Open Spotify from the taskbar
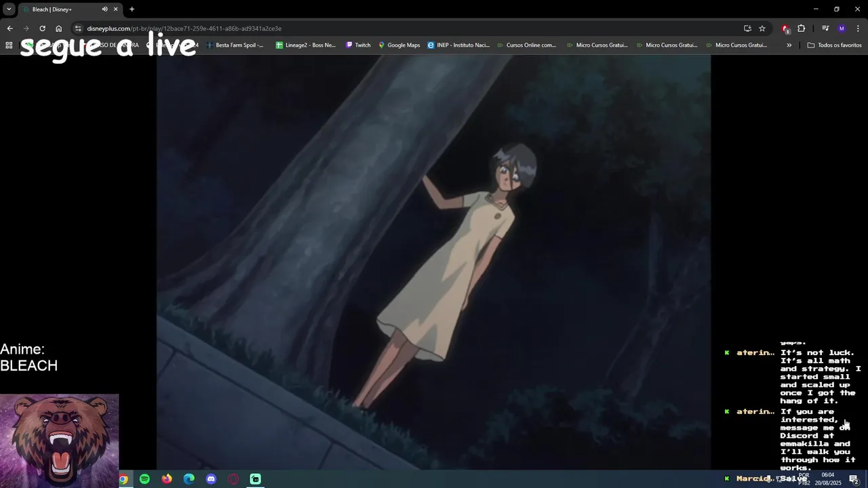Image resolution: width=868 pixels, height=488 pixels. [144, 479]
